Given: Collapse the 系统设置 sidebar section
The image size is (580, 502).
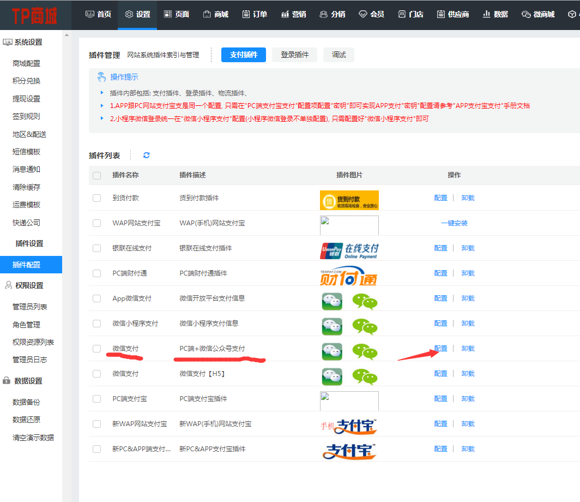Looking at the screenshot, I should click(27, 42).
